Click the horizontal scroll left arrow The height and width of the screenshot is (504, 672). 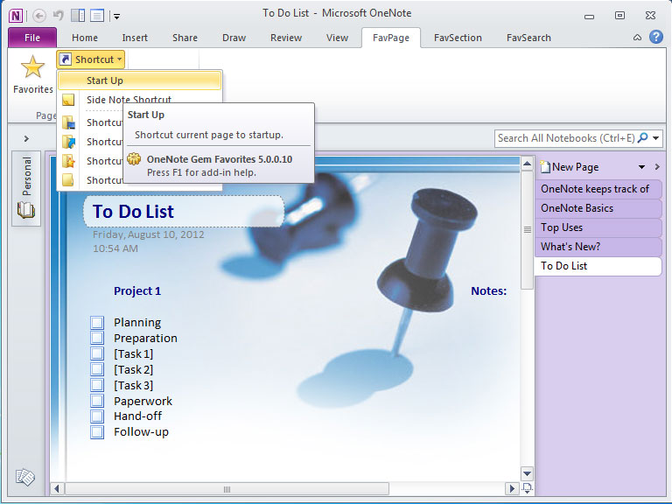(57, 489)
